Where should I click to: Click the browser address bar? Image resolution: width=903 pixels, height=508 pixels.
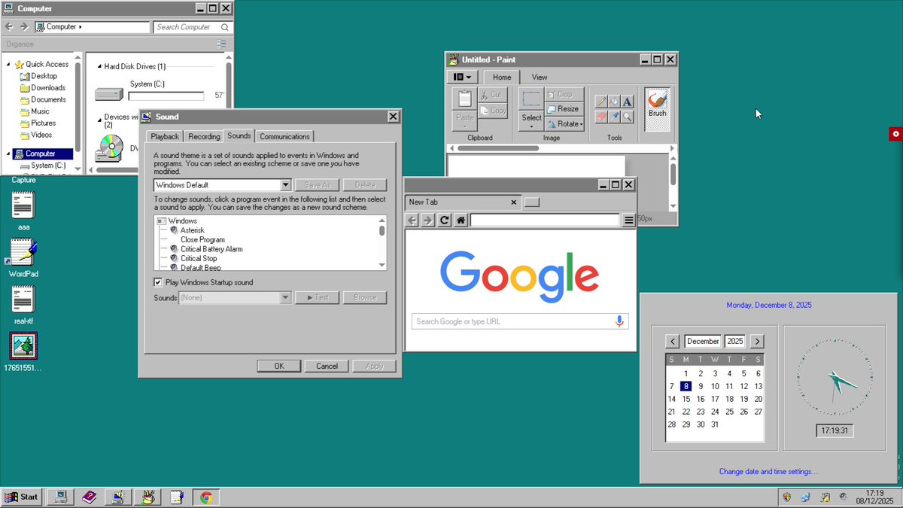click(545, 220)
